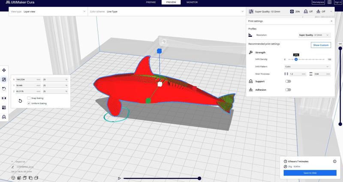Click the print settings sliders icon
The image size is (343, 182).
(x=251, y=12)
